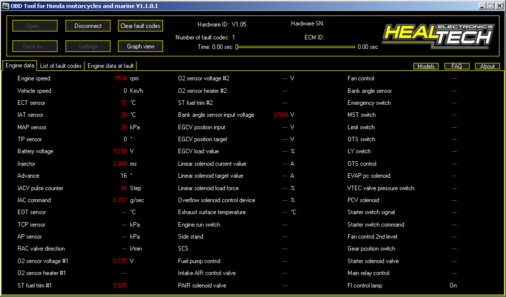Click the FAQ button
506x297 pixels.
pos(456,66)
